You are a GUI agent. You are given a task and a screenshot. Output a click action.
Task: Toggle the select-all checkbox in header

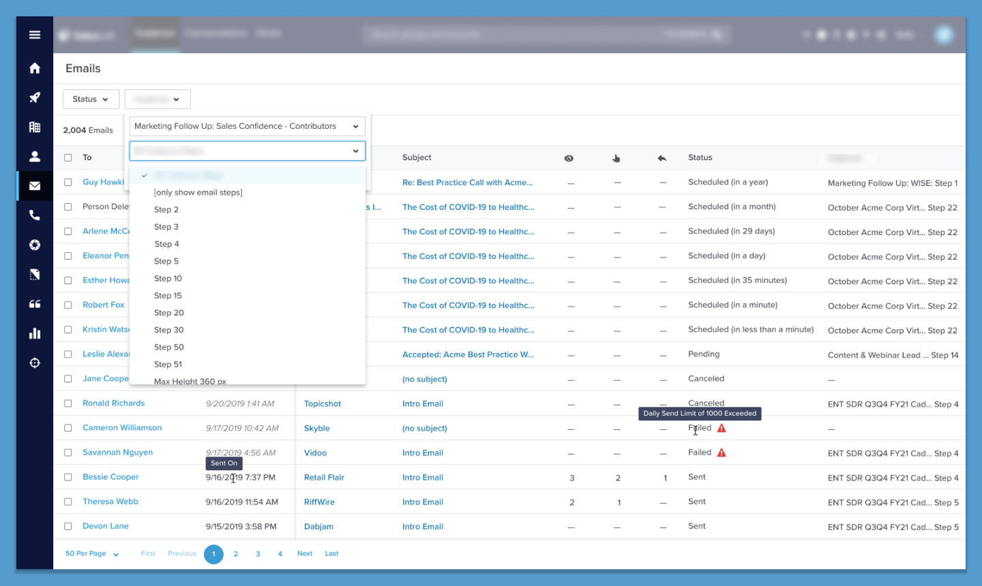pos(68,157)
